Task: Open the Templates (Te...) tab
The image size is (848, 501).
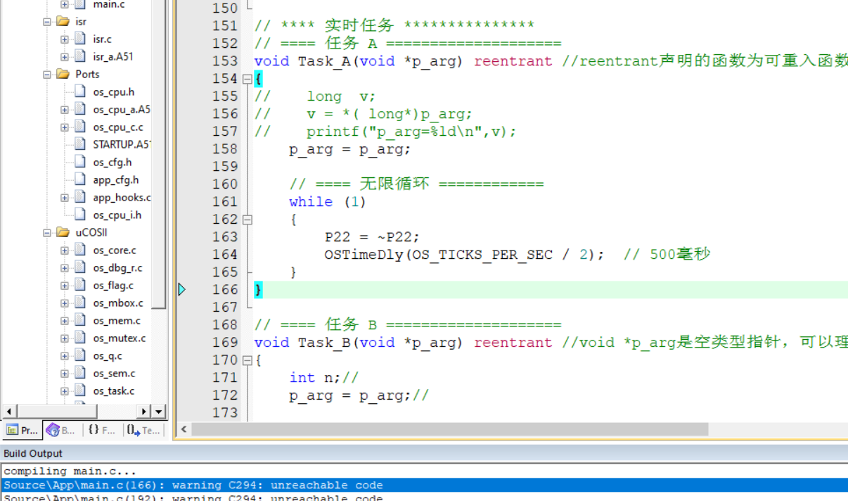Action: point(144,430)
